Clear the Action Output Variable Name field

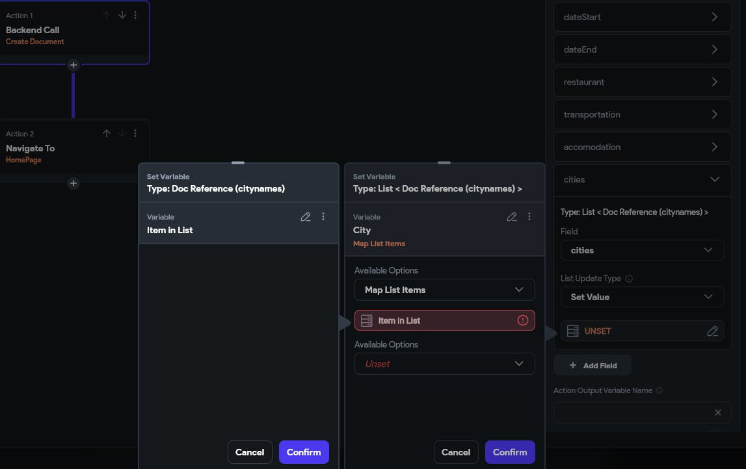pyautogui.click(x=718, y=412)
